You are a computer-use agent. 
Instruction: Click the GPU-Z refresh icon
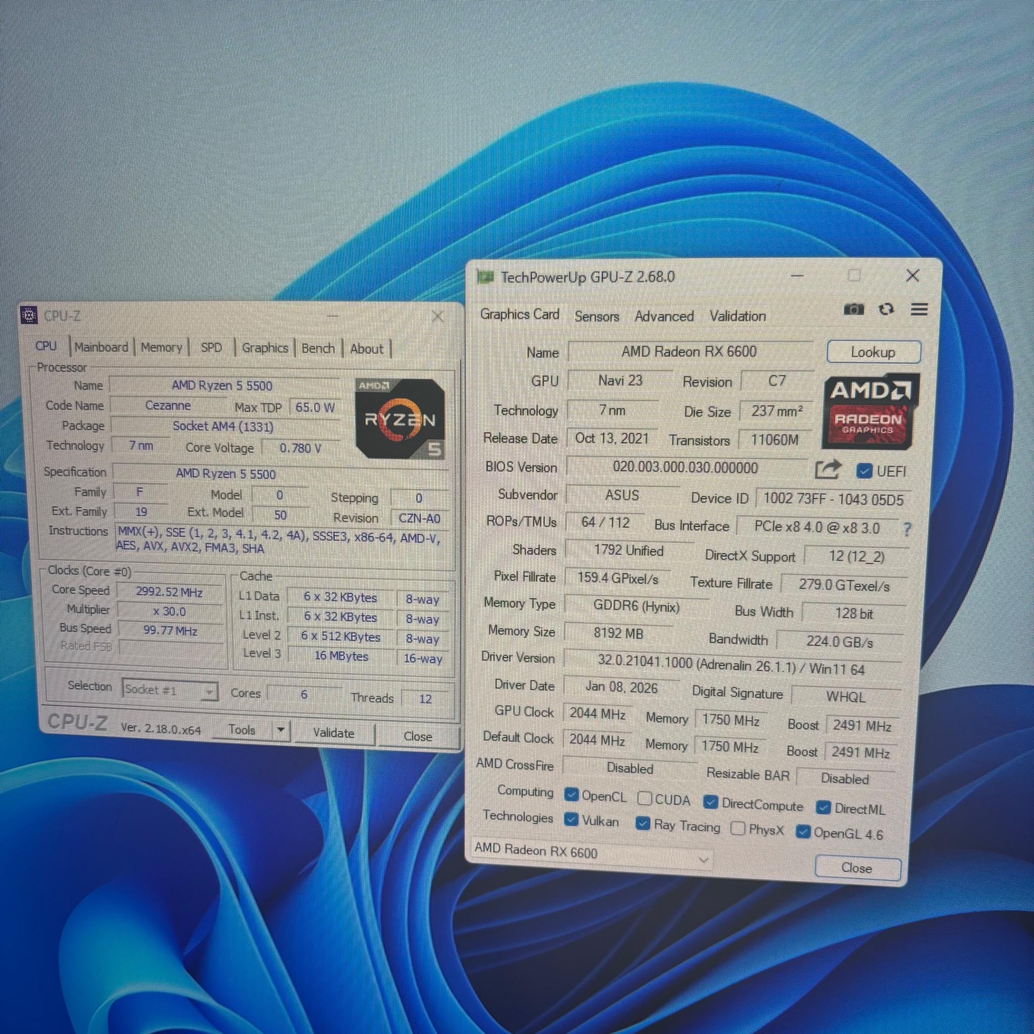pos(886,309)
